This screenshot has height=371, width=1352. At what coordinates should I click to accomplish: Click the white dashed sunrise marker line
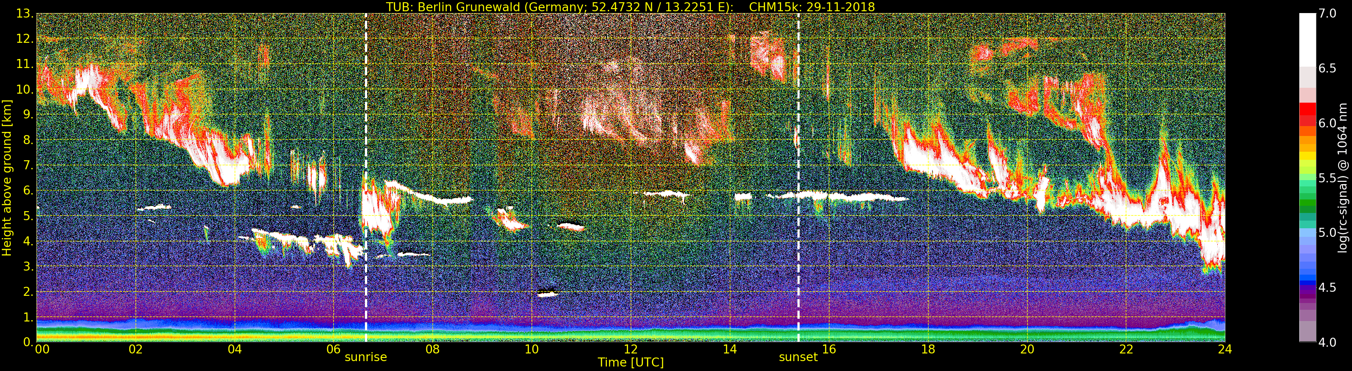pyautogui.click(x=366, y=177)
